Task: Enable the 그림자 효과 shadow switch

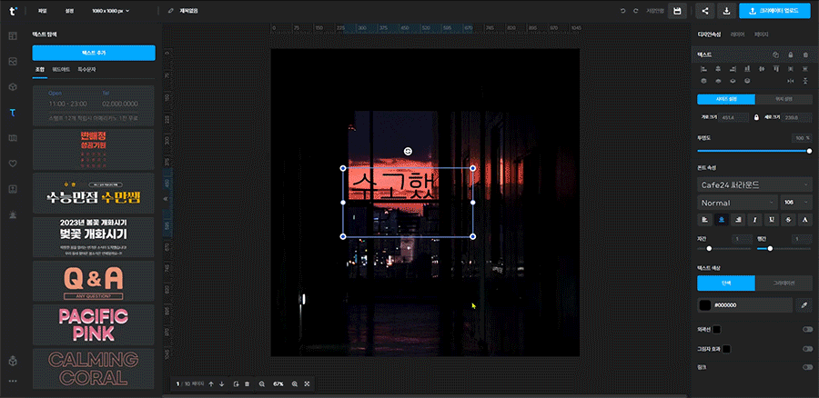Action: tap(807, 348)
